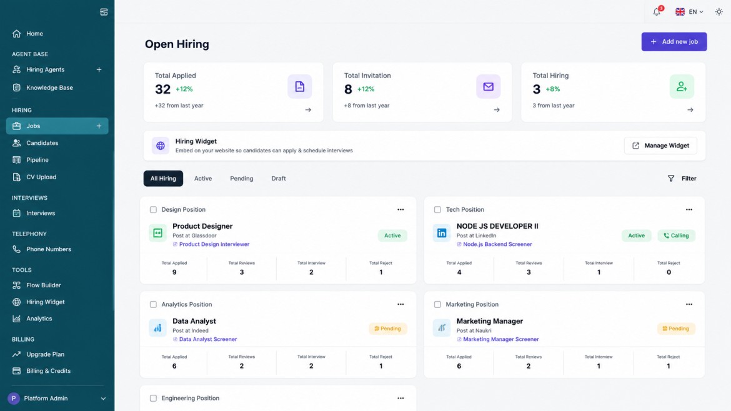Open Pipeline in sidebar
This screenshot has height=411, width=731.
pos(57,160)
